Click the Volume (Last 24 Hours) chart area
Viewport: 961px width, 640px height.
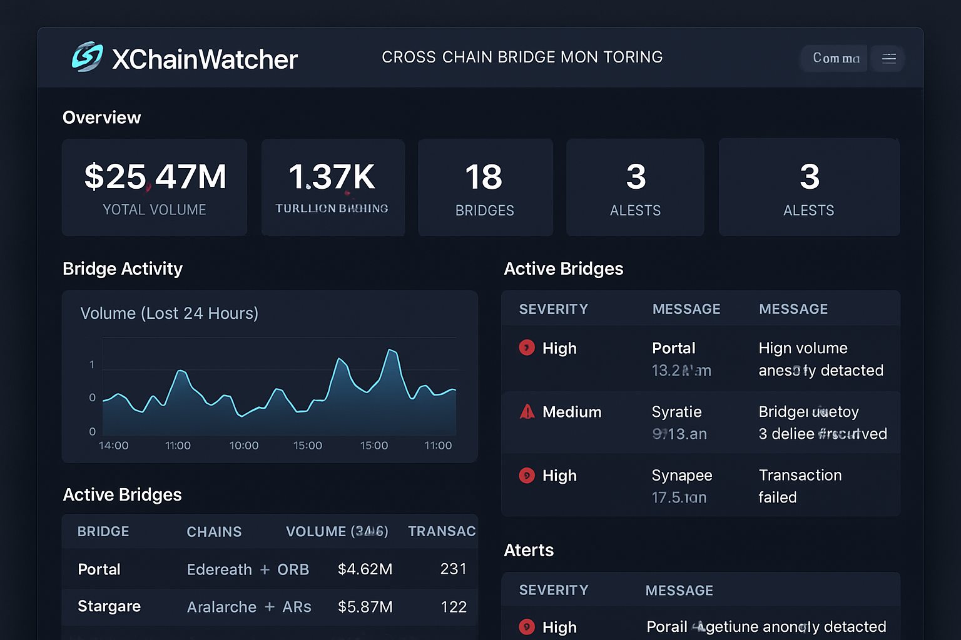269,387
